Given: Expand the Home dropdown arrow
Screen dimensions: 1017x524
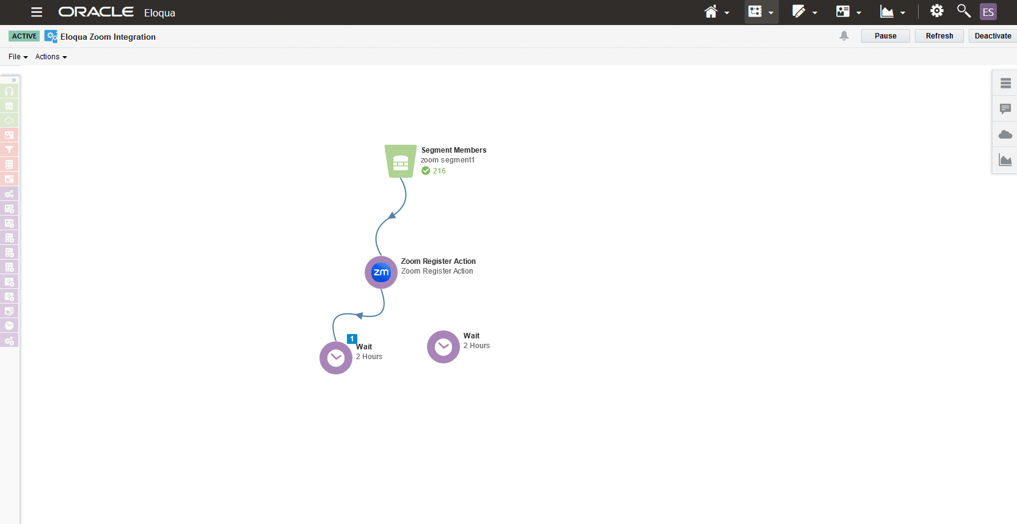Looking at the screenshot, I should [x=727, y=13].
